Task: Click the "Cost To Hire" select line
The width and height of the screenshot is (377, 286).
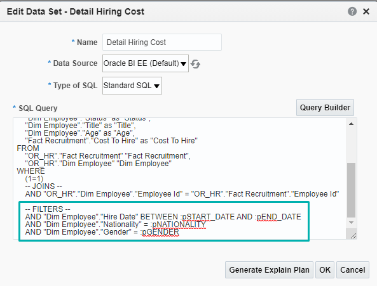Action: (111, 141)
